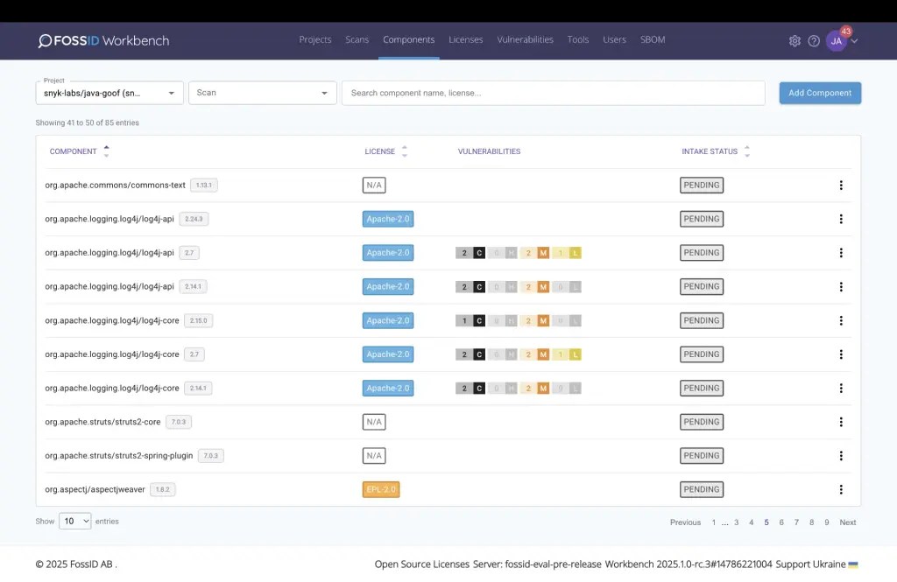Open row actions for struts2-core 7.0.3
897x582 pixels.
(841, 422)
